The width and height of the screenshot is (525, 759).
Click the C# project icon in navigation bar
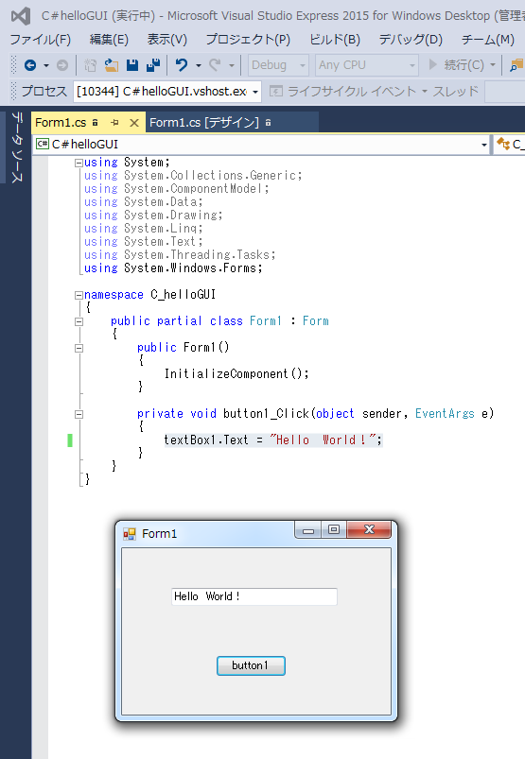click(x=43, y=144)
